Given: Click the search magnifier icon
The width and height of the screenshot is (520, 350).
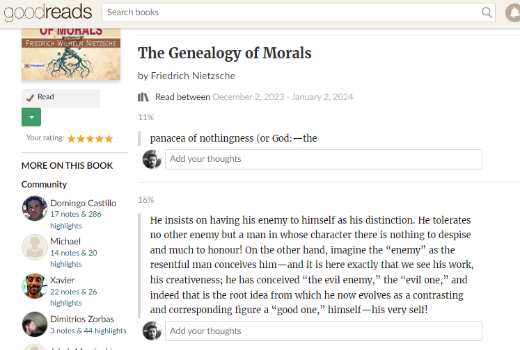Looking at the screenshot, I should [487, 12].
